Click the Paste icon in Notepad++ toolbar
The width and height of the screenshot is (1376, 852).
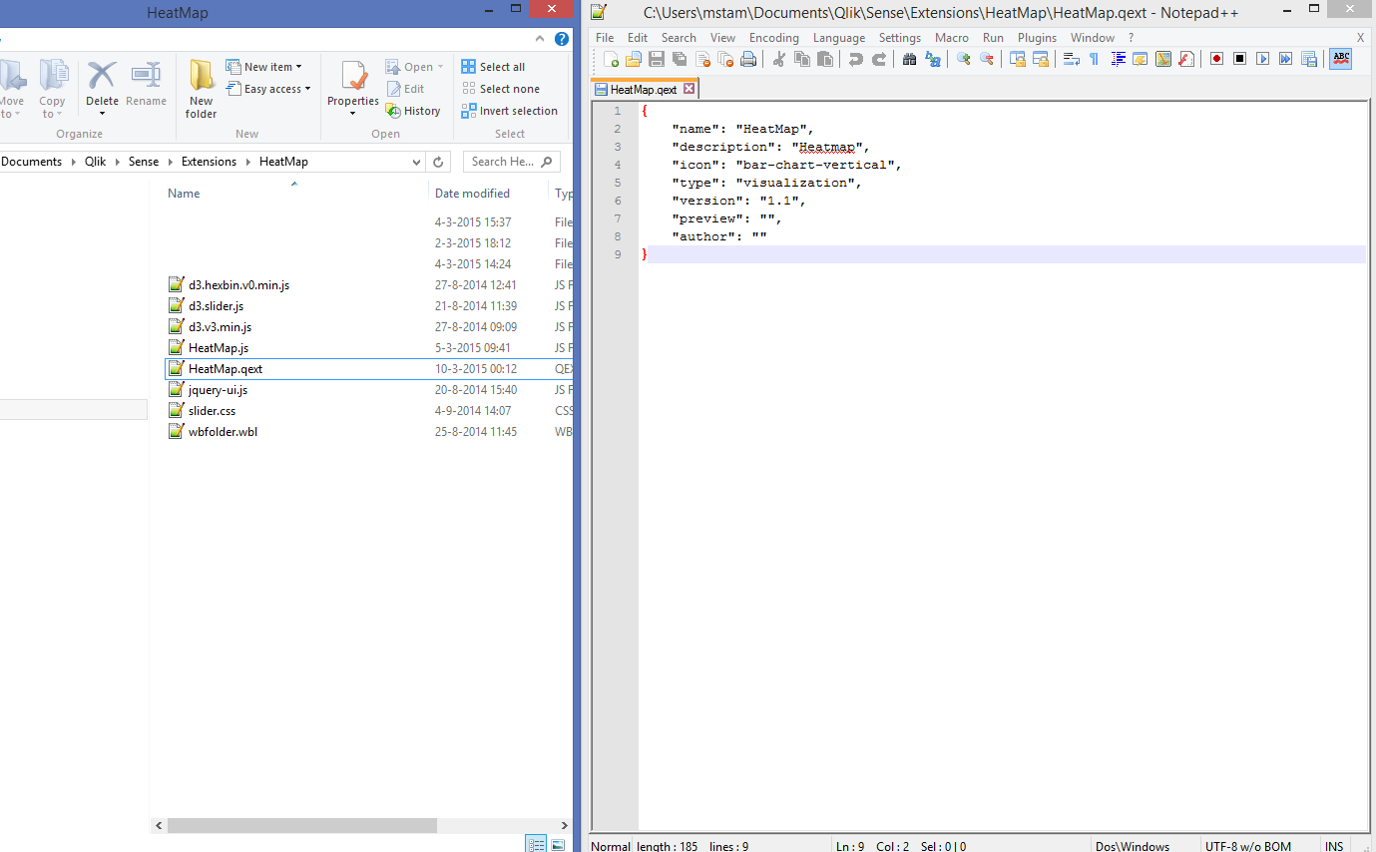pyautogui.click(x=825, y=59)
